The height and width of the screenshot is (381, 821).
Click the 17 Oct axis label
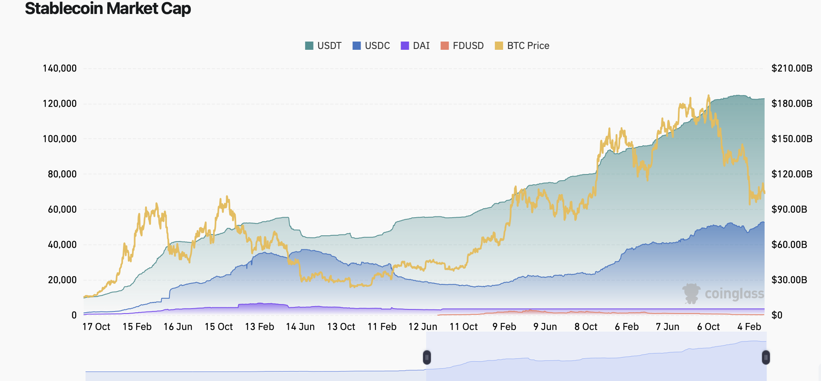(97, 326)
